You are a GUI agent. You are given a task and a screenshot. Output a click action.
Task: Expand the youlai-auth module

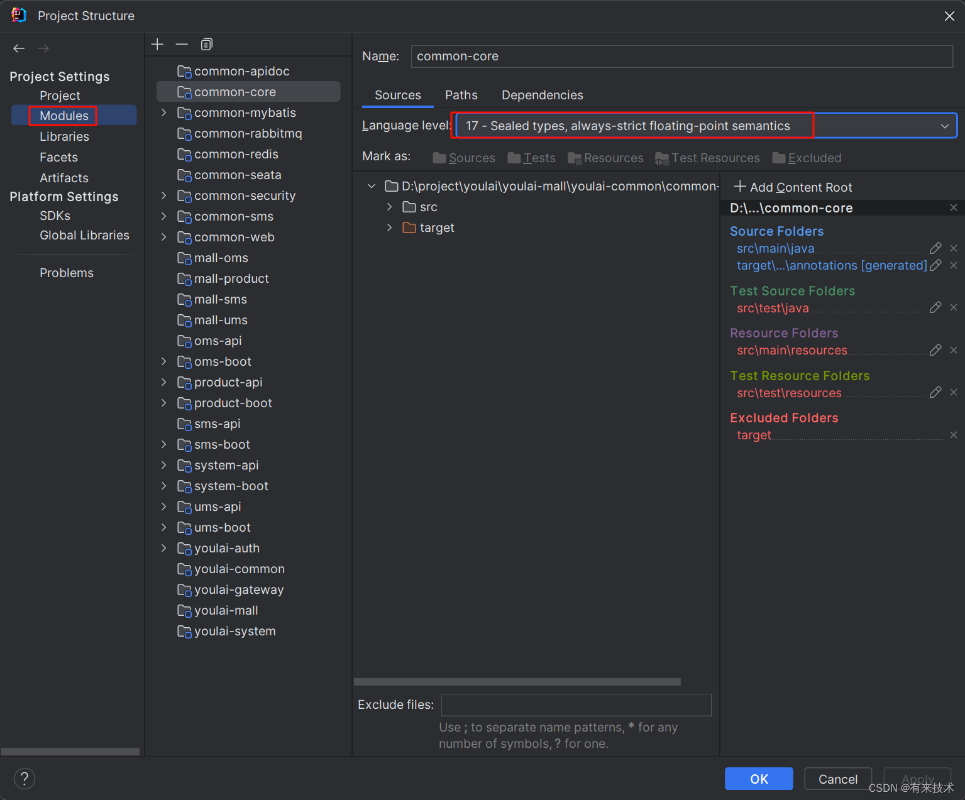coord(164,548)
